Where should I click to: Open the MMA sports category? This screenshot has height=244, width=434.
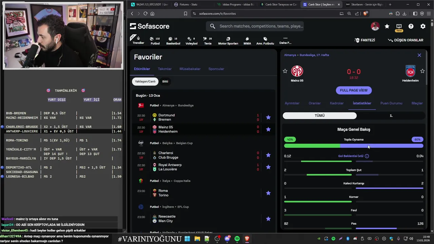pyautogui.click(x=247, y=41)
